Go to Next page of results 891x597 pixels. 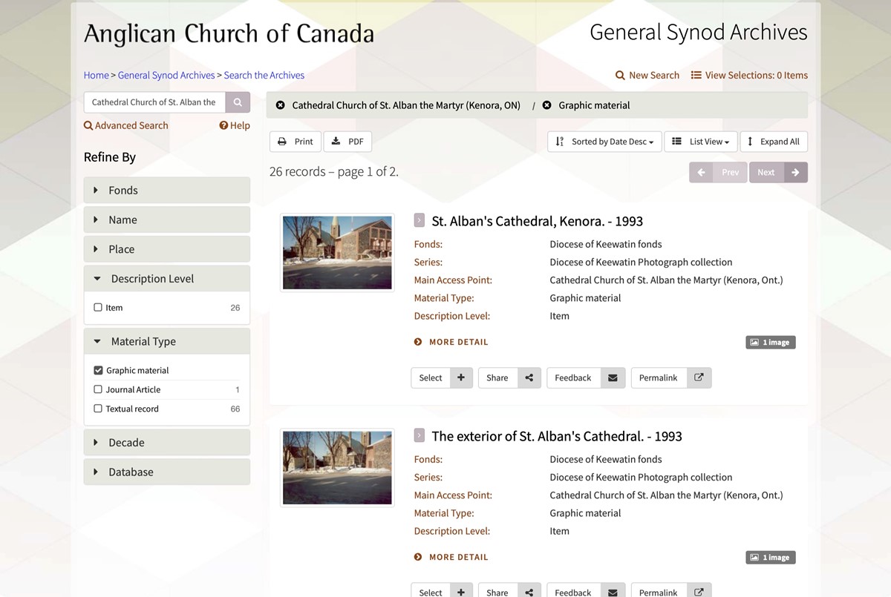778,172
